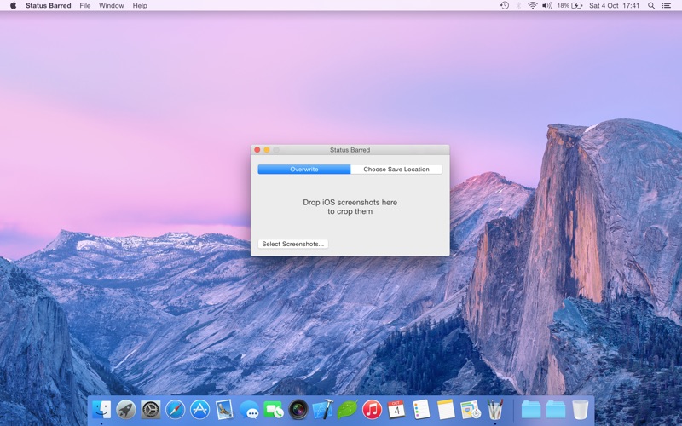Switch to Choose Save Location mode
The image size is (682, 426).
[396, 169]
